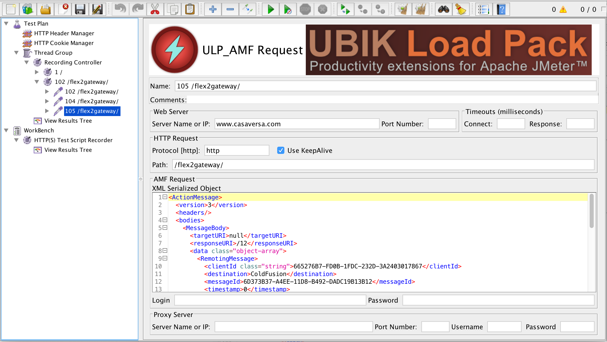Click the Redo arrow icon

coord(138,9)
